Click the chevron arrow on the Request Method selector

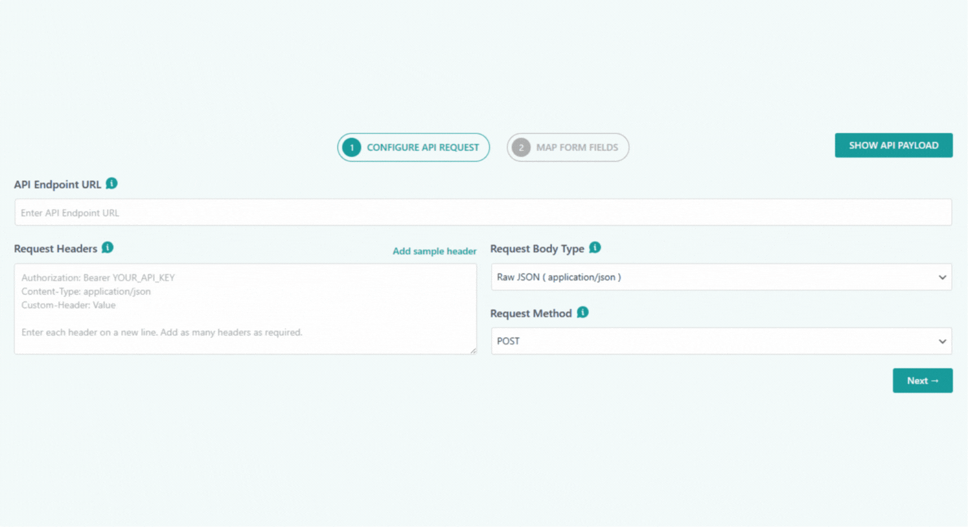pyautogui.click(x=943, y=341)
